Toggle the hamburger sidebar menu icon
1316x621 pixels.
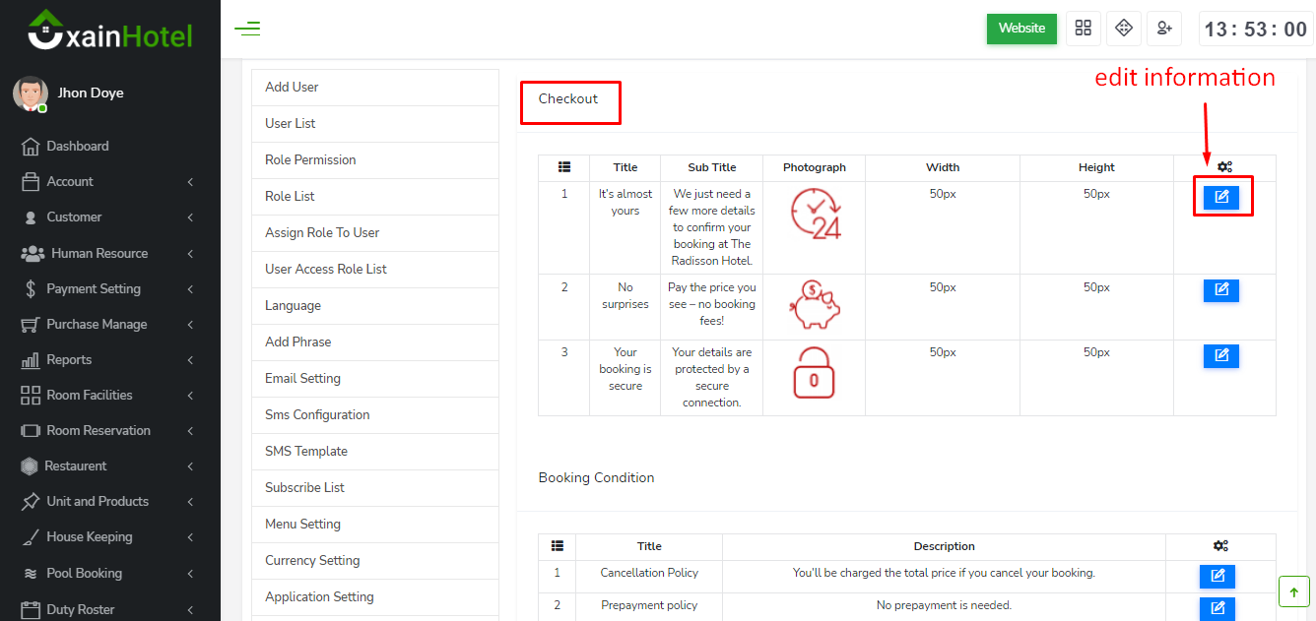coord(247,29)
